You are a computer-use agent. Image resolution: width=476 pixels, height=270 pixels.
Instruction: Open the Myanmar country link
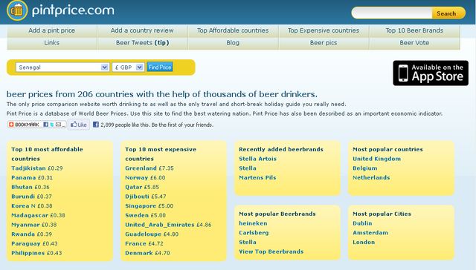click(25, 225)
